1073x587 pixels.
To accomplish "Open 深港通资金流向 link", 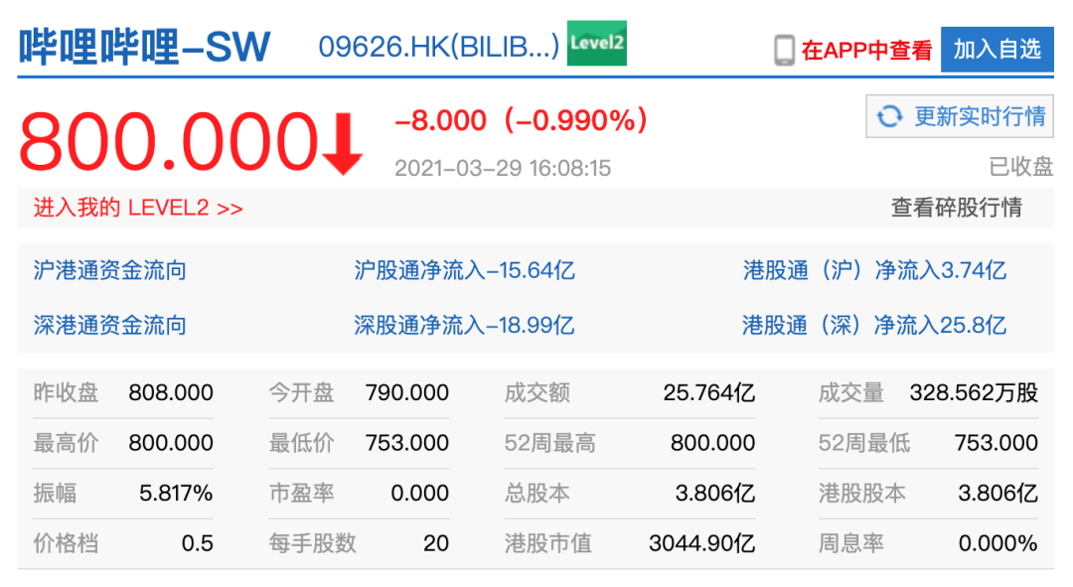I will (110, 325).
